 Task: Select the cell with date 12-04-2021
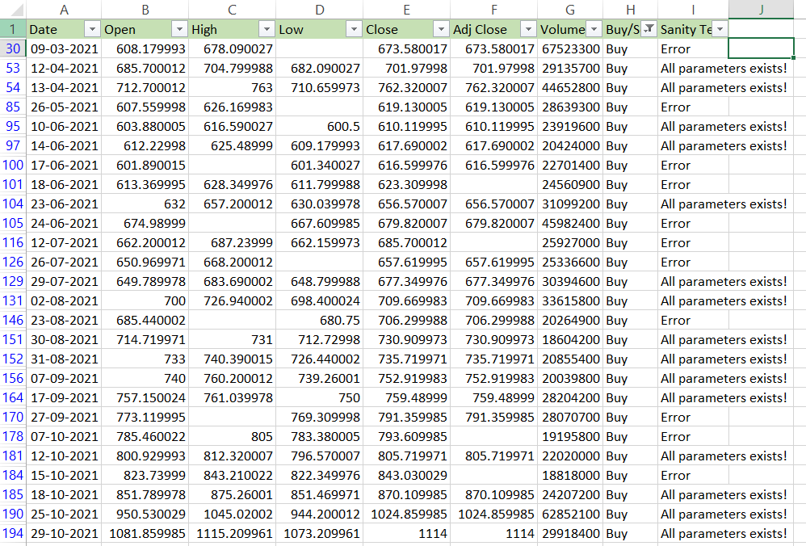click(x=64, y=68)
